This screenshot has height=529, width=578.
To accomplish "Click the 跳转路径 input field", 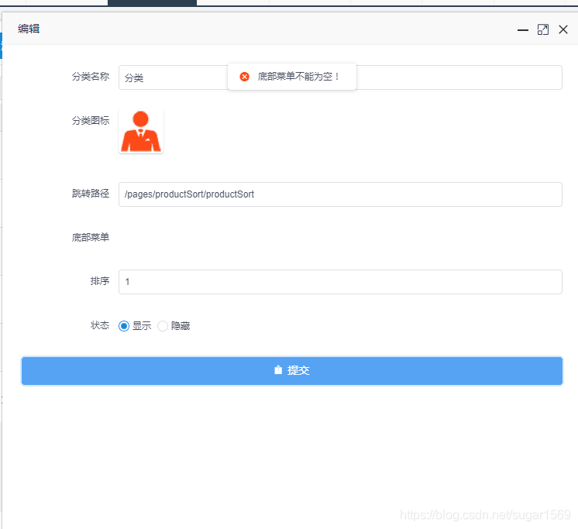I will point(340,194).
